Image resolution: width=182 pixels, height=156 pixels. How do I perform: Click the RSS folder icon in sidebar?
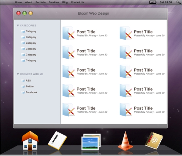23,80
